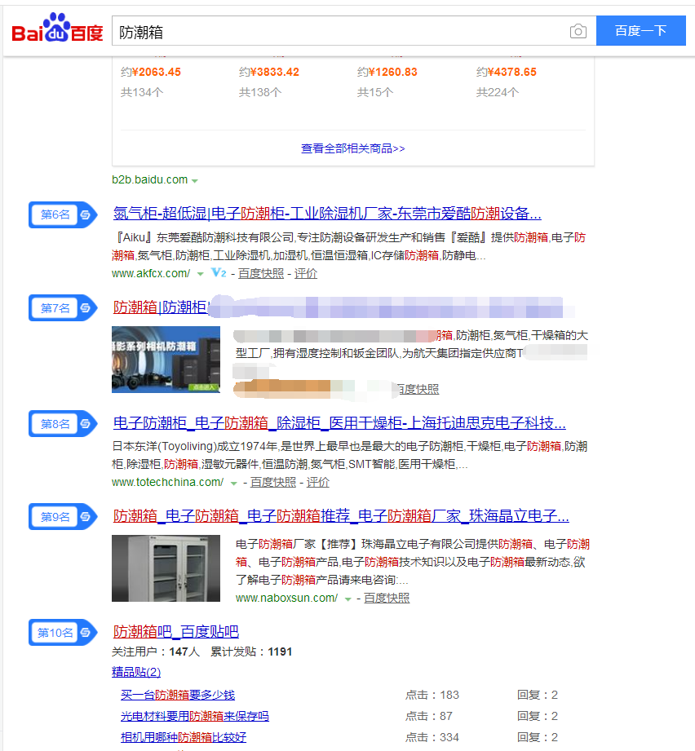Open 评价 for the totechchina.com result
The width and height of the screenshot is (695, 751).
[x=317, y=482]
